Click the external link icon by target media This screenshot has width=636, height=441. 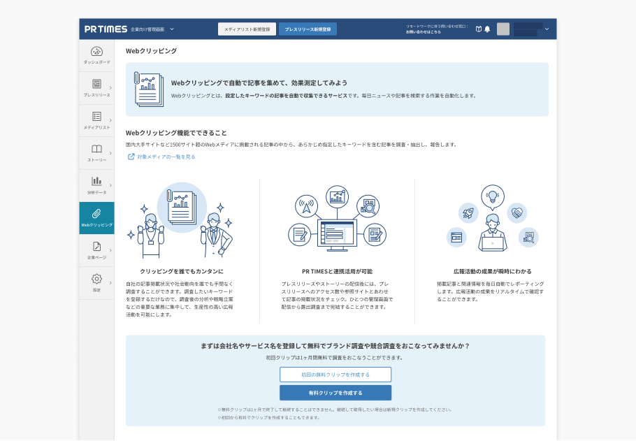click(131, 157)
